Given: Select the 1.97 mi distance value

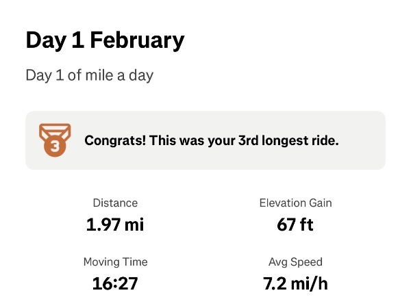Looking at the screenshot, I should (x=115, y=224).
